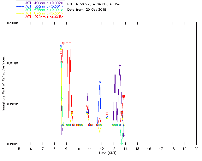The width and height of the screenshot is (202, 161).
Task: Click the blue 500nm star peak near 12 GMT
Action: pyautogui.click(x=100, y=82)
